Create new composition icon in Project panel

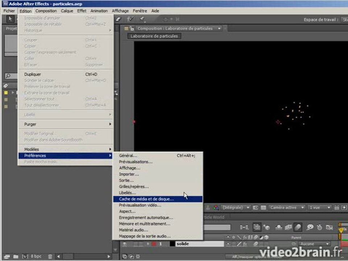pos(25,256)
